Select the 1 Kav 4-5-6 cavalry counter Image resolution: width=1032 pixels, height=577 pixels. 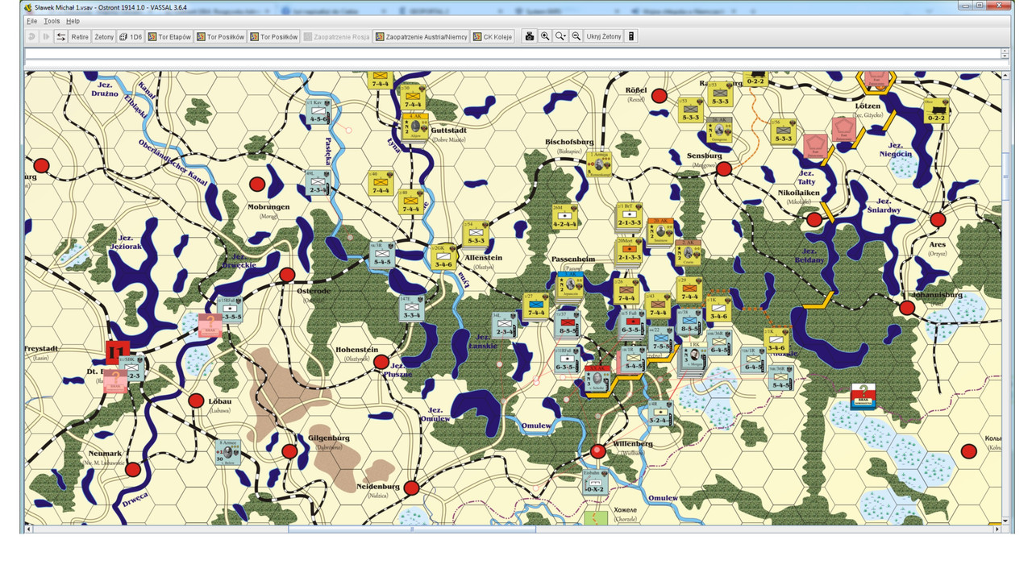click(x=318, y=111)
